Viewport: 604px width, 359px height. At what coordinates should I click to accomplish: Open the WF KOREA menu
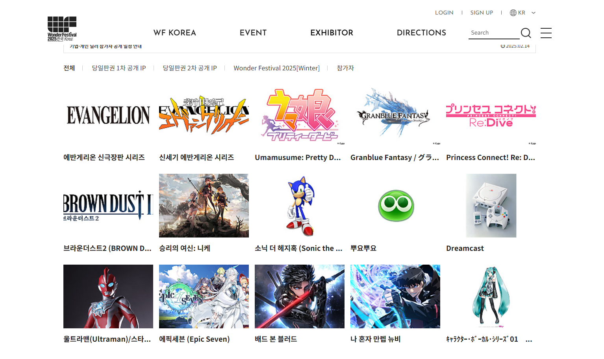pos(175,33)
